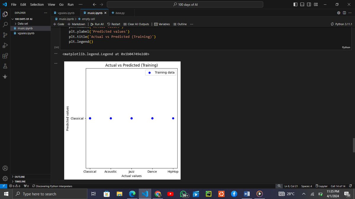Open the Edit menu
Image resolution: width=355 pixels, height=199 pixels.
23,4
